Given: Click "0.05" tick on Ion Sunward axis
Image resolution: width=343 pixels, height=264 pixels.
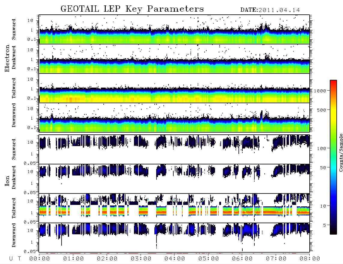Looking at the screenshot, I should pyautogui.click(x=29, y=163).
